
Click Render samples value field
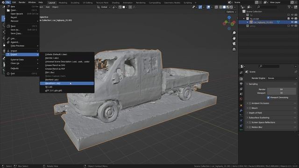tap(281, 89)
